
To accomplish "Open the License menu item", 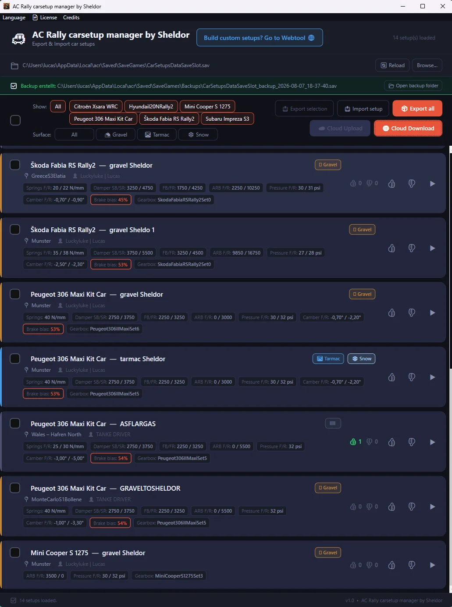I will [45, 18].
